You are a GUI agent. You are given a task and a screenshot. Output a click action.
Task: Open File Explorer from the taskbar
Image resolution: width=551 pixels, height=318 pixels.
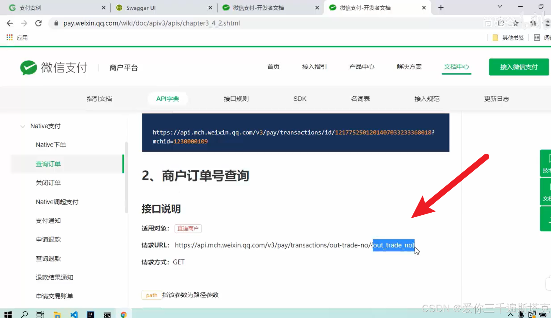point(57,314)
